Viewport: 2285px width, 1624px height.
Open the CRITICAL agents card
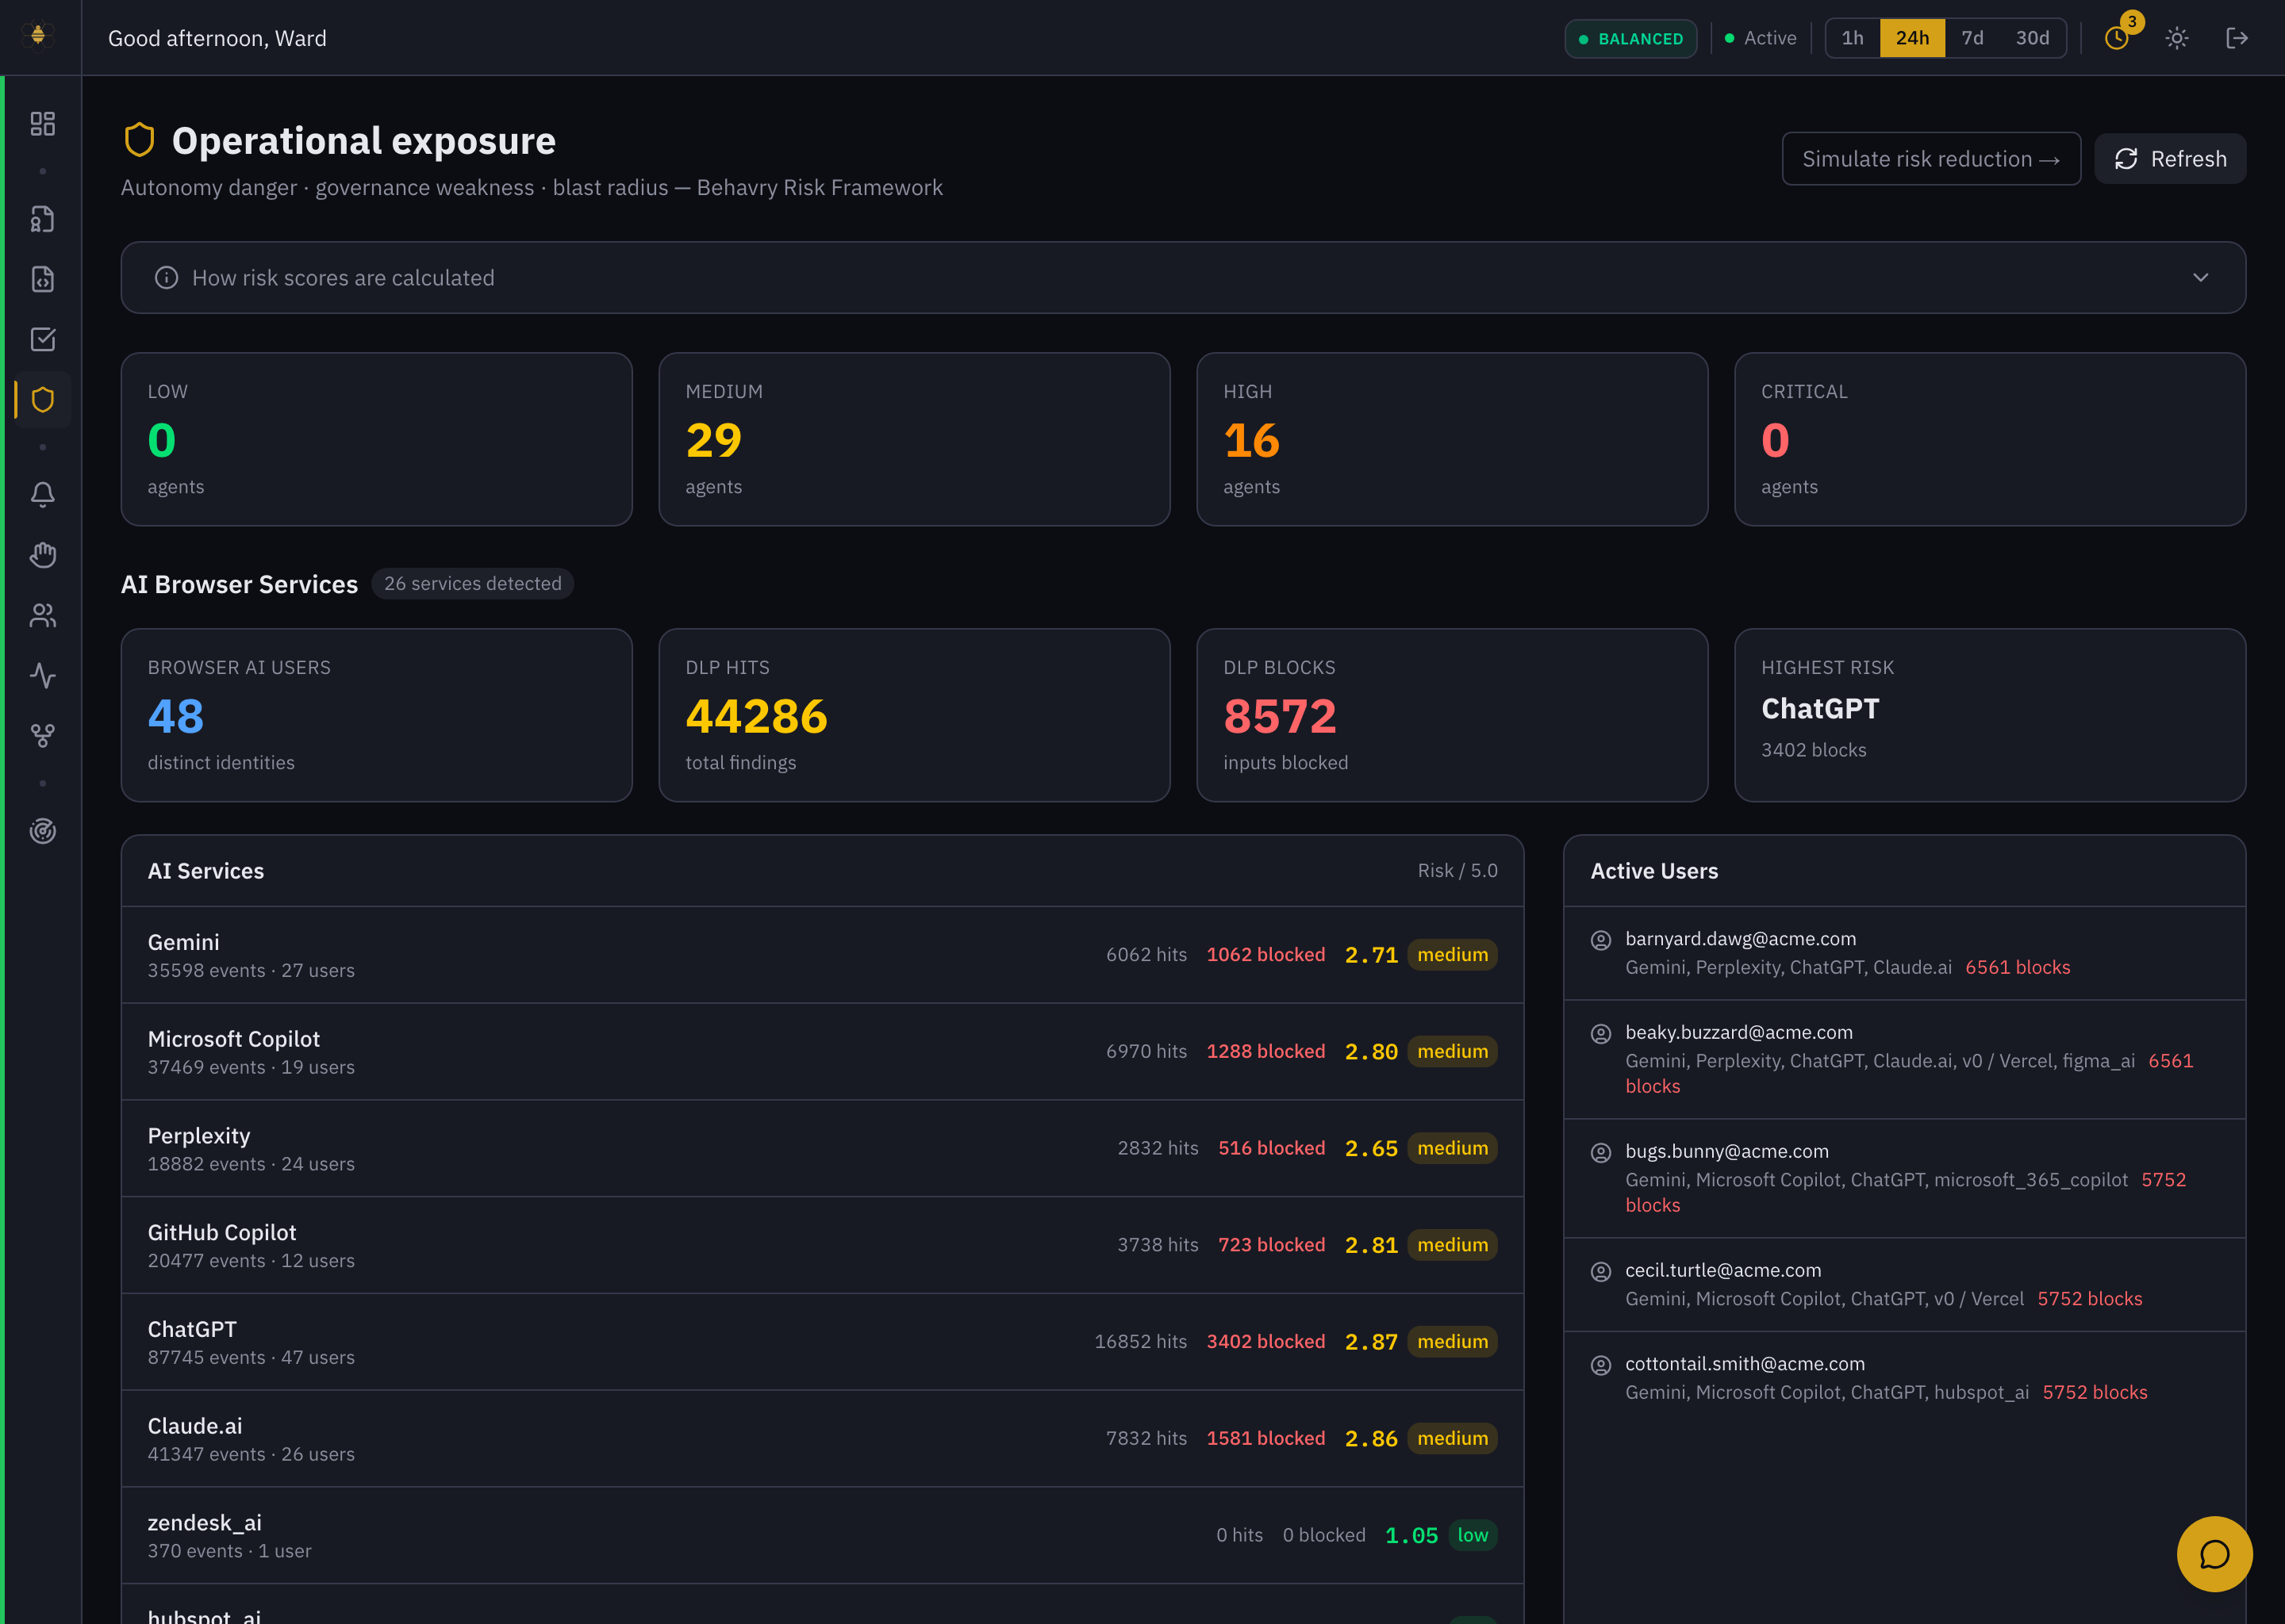coord(1990,439)
